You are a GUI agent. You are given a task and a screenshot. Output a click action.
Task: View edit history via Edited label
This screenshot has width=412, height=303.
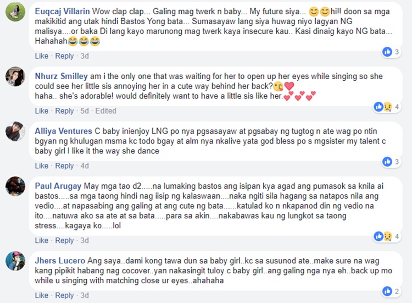coord(105,111)
